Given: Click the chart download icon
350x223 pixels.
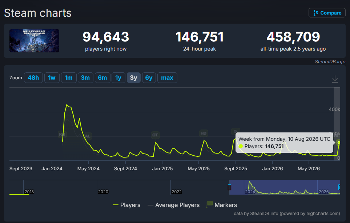Looking at the screenshot, I should (335, 79).
